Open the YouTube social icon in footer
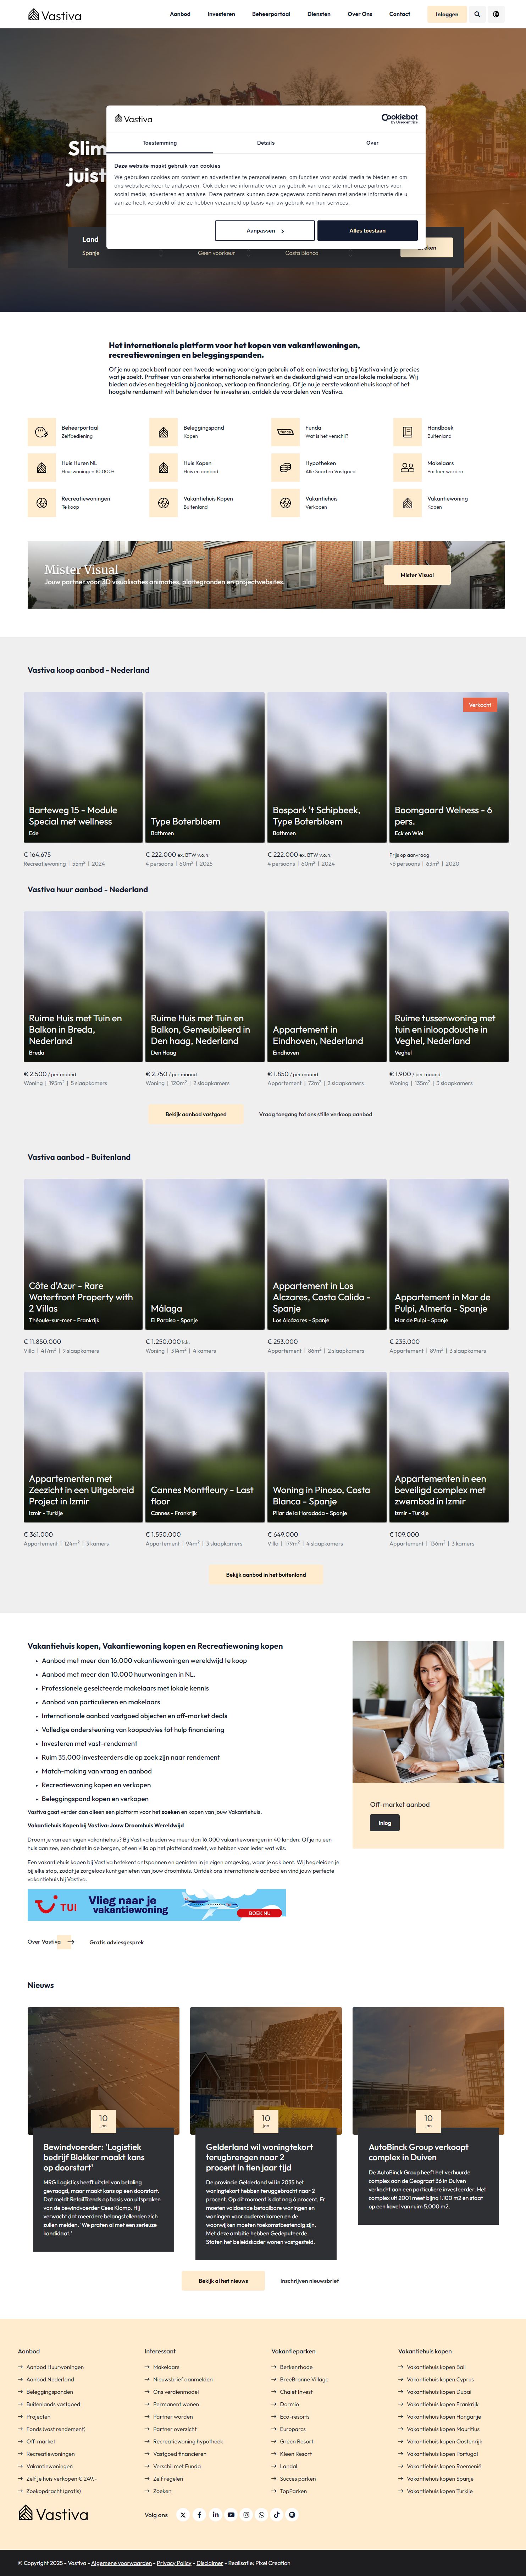Screen dimensions: 526x2576 point(231,2515)
